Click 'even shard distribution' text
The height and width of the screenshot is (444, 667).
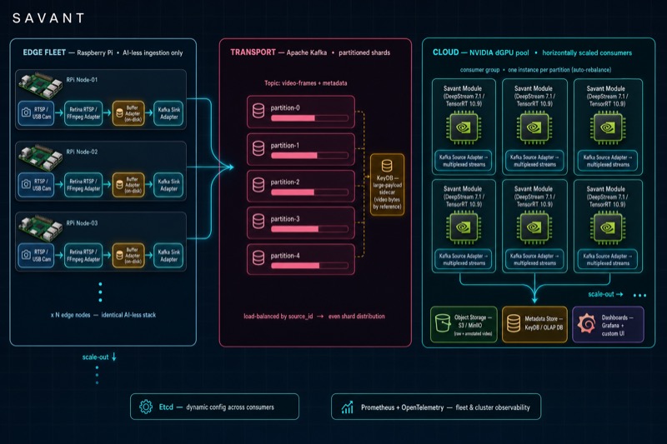click(x=357, y=316)
